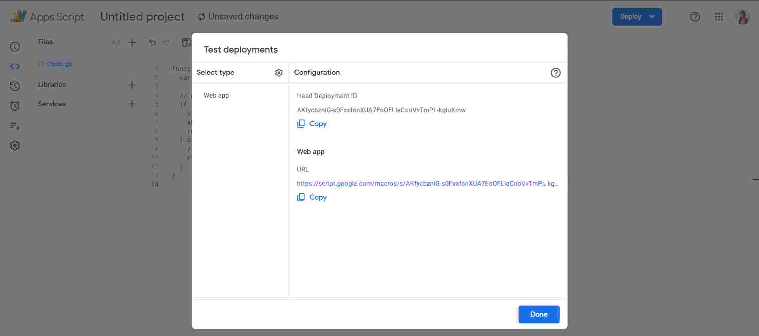
Task: Click the Files heading
Action: (45, 42)
